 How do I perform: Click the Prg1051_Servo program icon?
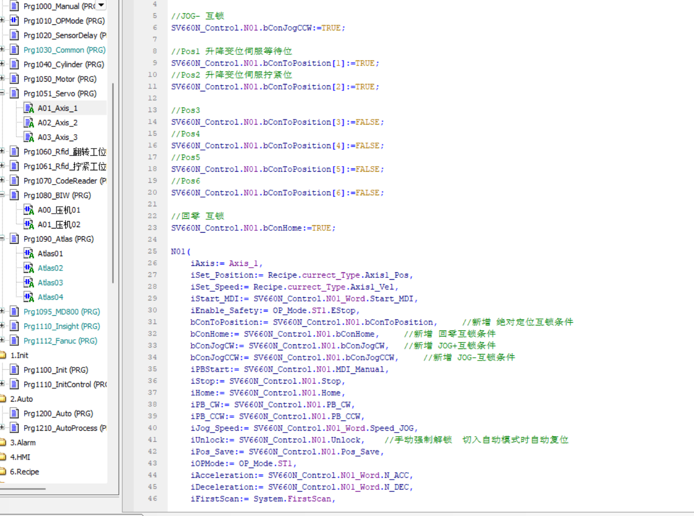click(x=14, y=93)
